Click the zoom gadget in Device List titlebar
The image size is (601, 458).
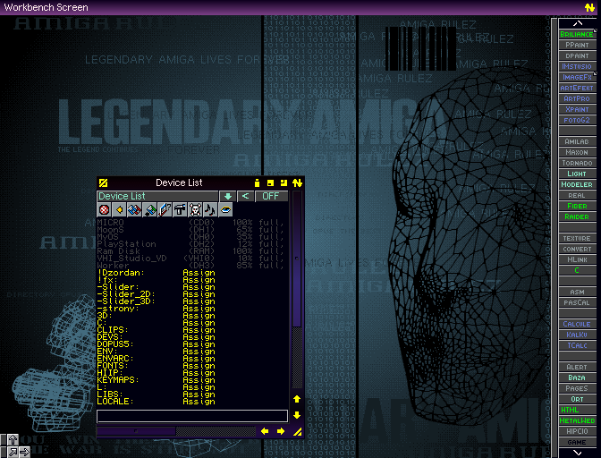(271, 182)
